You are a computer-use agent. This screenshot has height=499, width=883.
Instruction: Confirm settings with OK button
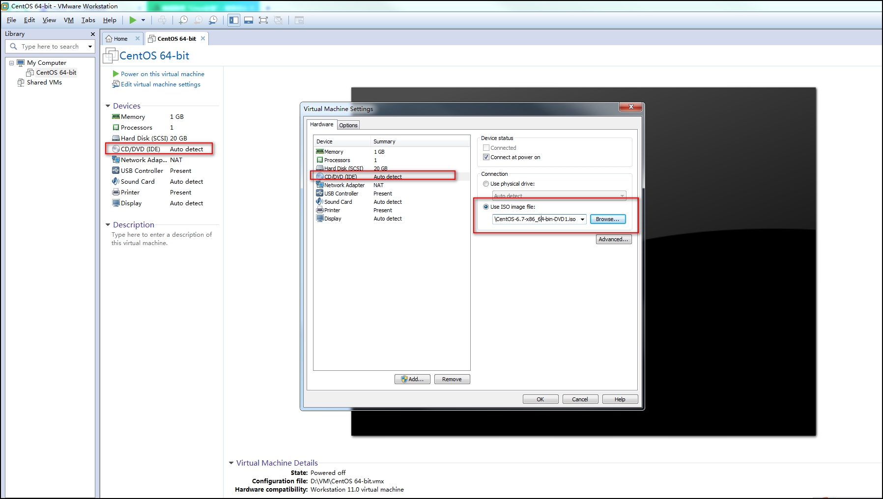point(541,400)
